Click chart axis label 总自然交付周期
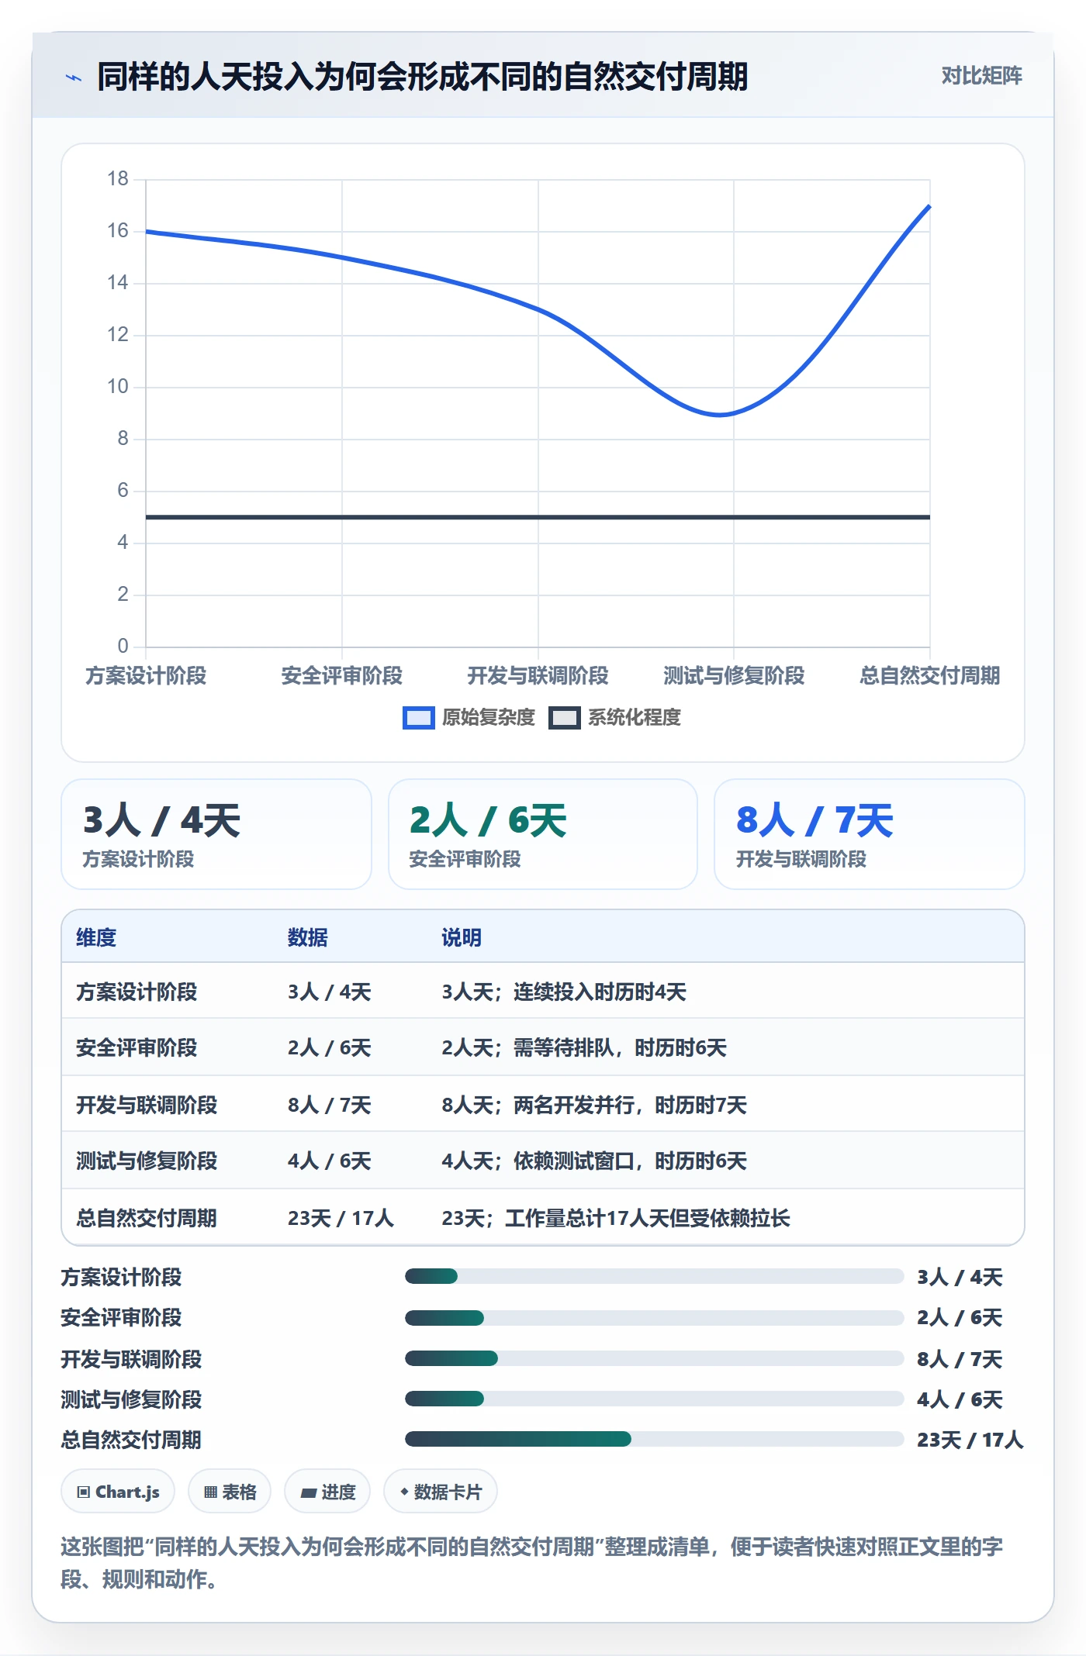The image size is (1086, 1656). click(929, 675)
